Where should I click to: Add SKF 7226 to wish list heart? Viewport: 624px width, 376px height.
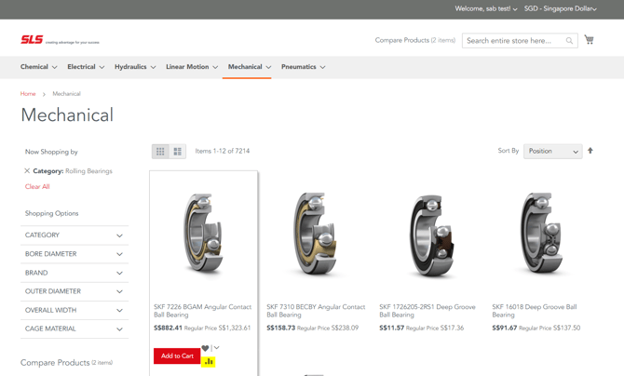click(x=205, y=348)
